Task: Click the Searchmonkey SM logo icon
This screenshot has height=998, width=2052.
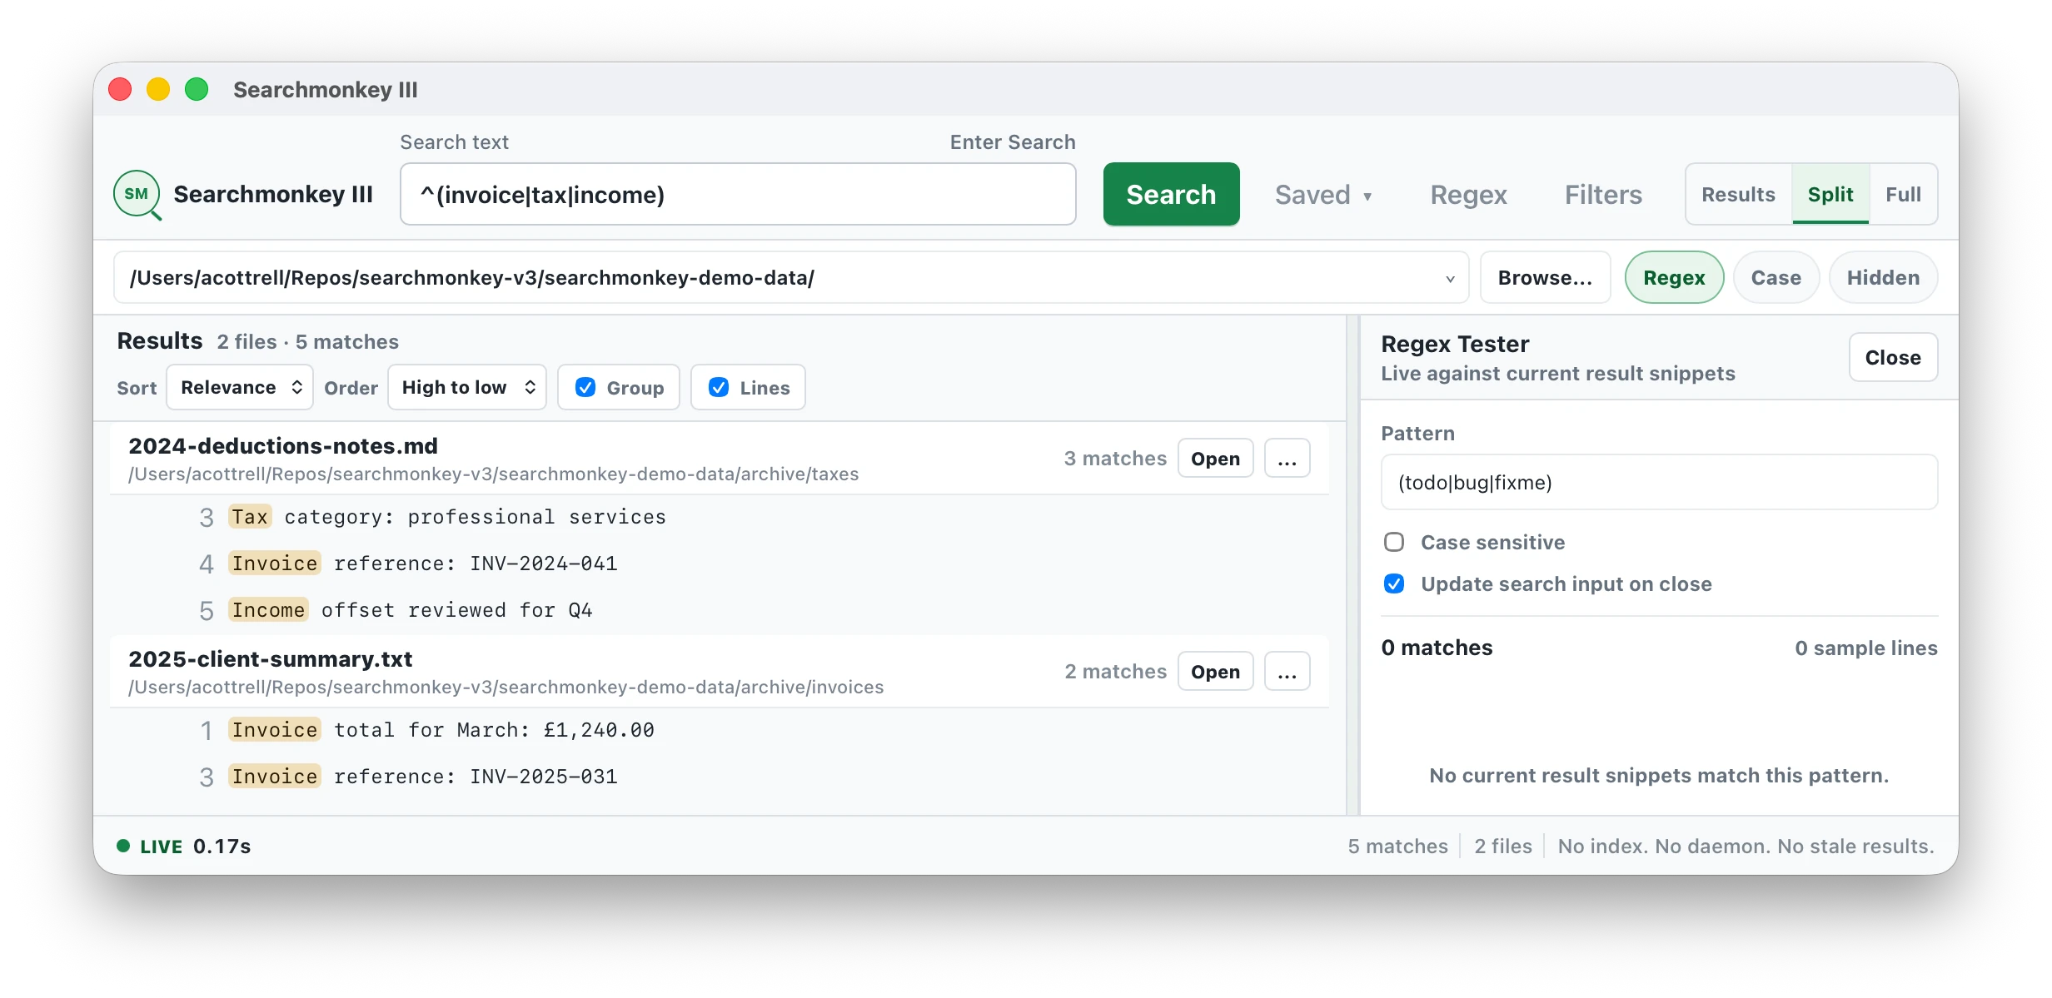Action: pyautogui.click(x=137, y=195)
